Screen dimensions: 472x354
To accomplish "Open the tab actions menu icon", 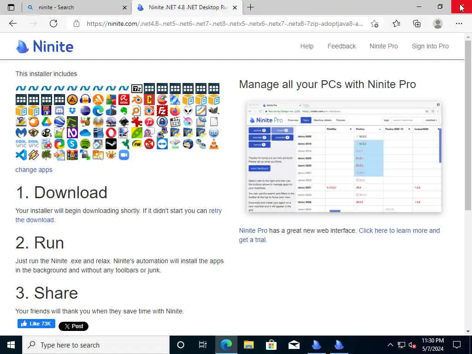I will point(11,7).
